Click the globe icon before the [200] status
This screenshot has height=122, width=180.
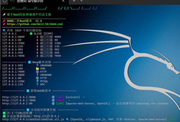point(53,103)
